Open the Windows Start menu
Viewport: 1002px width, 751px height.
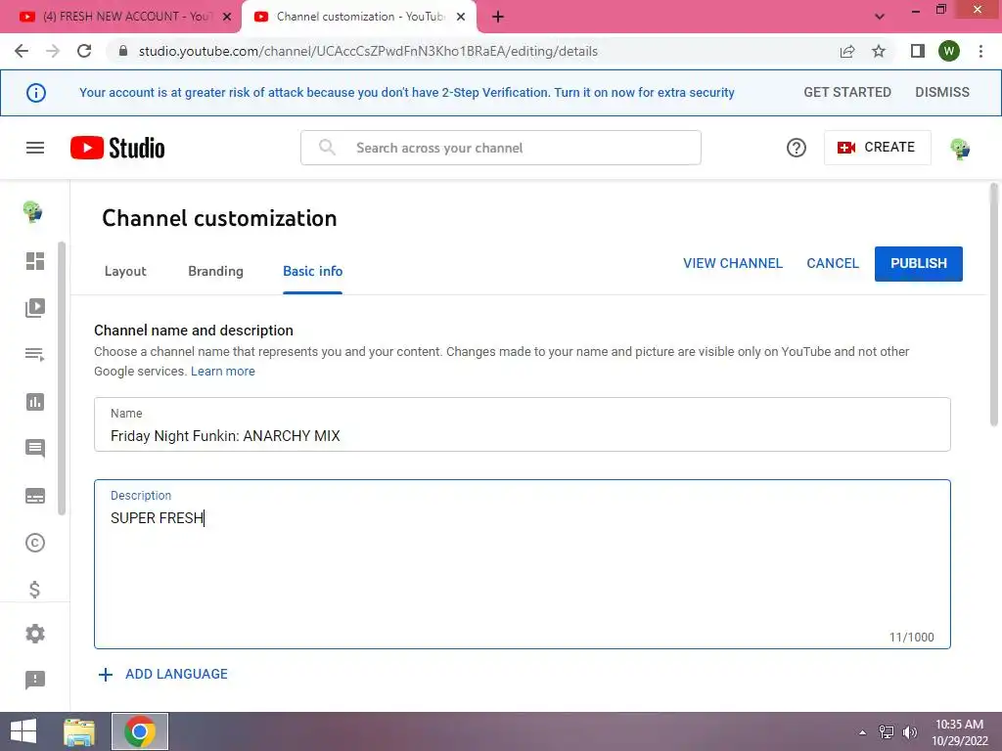(x=23, y=731)
